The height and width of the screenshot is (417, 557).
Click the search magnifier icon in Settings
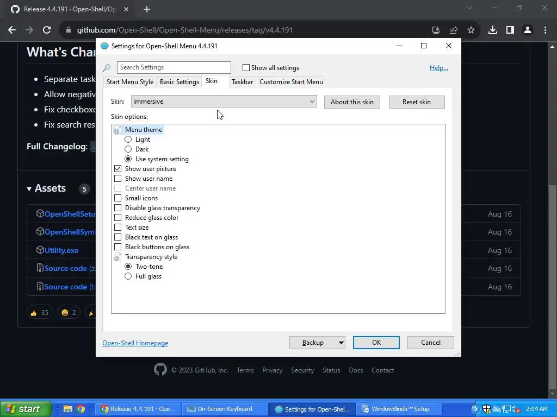tap(107, 67)
